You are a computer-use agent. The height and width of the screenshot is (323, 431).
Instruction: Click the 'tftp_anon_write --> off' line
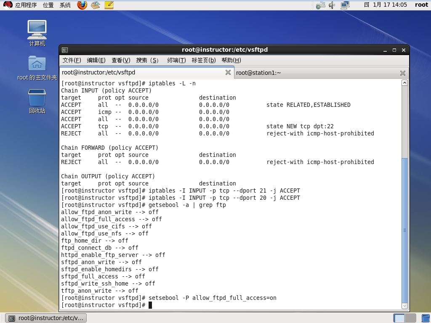tap(99, 291)
